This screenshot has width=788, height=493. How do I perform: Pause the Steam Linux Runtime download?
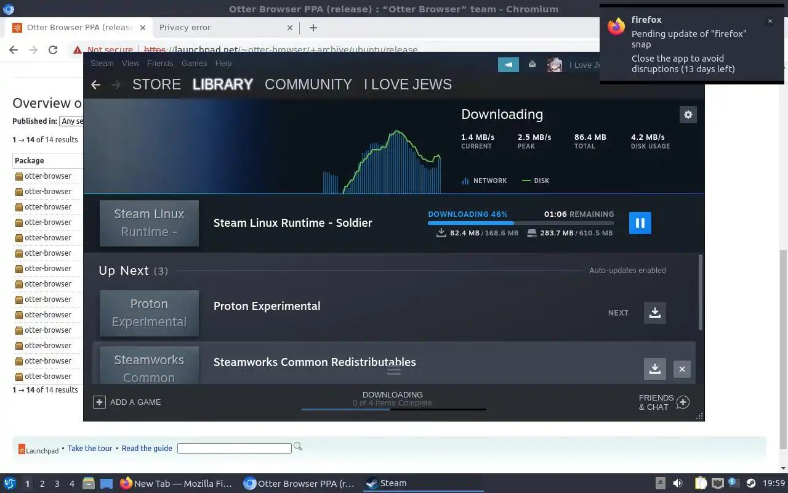(x=640, y=223)
